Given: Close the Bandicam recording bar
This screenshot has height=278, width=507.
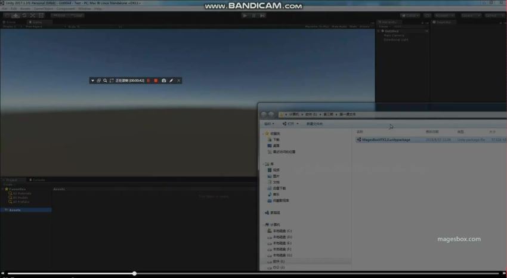Looking at the screenshot, I should [x=179, y=81].
